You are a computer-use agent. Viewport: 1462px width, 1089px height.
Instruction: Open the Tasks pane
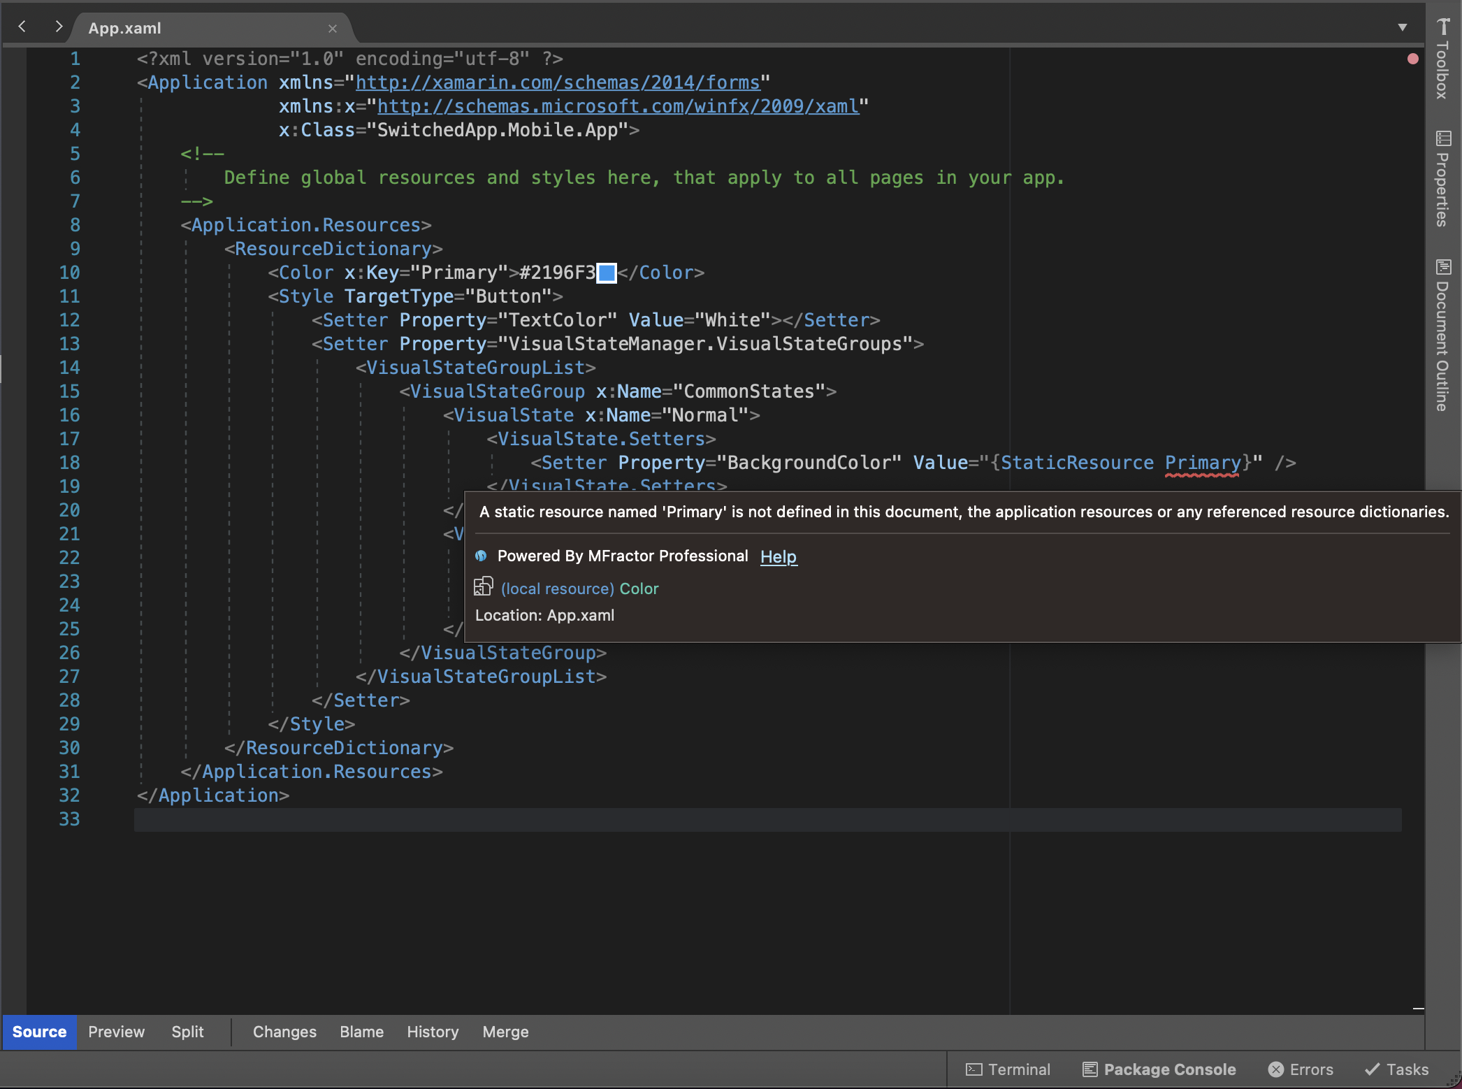pos(1396,1069)
